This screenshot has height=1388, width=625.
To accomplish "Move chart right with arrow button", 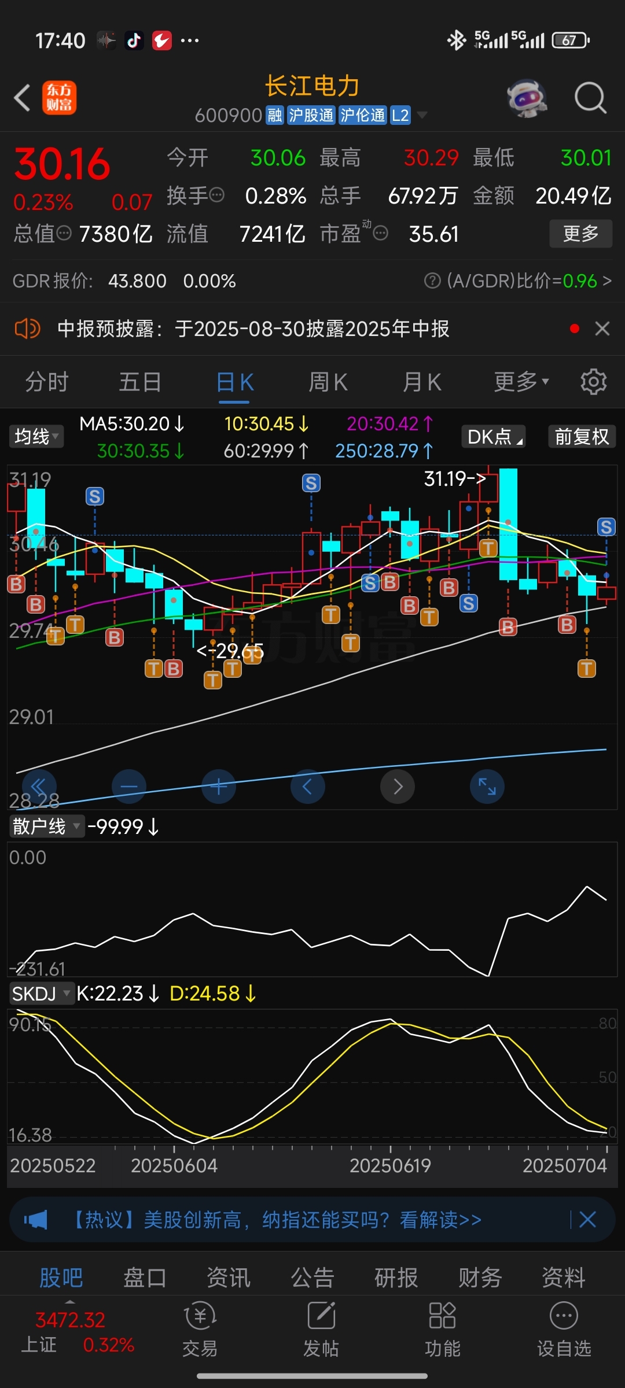I will pos(398,787).
